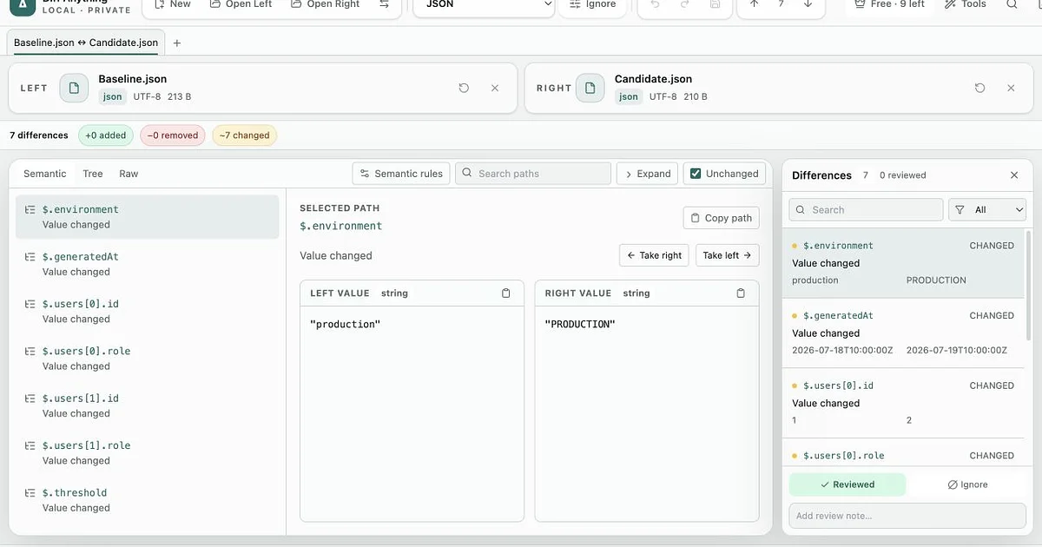Viewport: 1042px width, 547px height.
Task: Select the $.users[0].id tree row
Action: tap(147, 311)
